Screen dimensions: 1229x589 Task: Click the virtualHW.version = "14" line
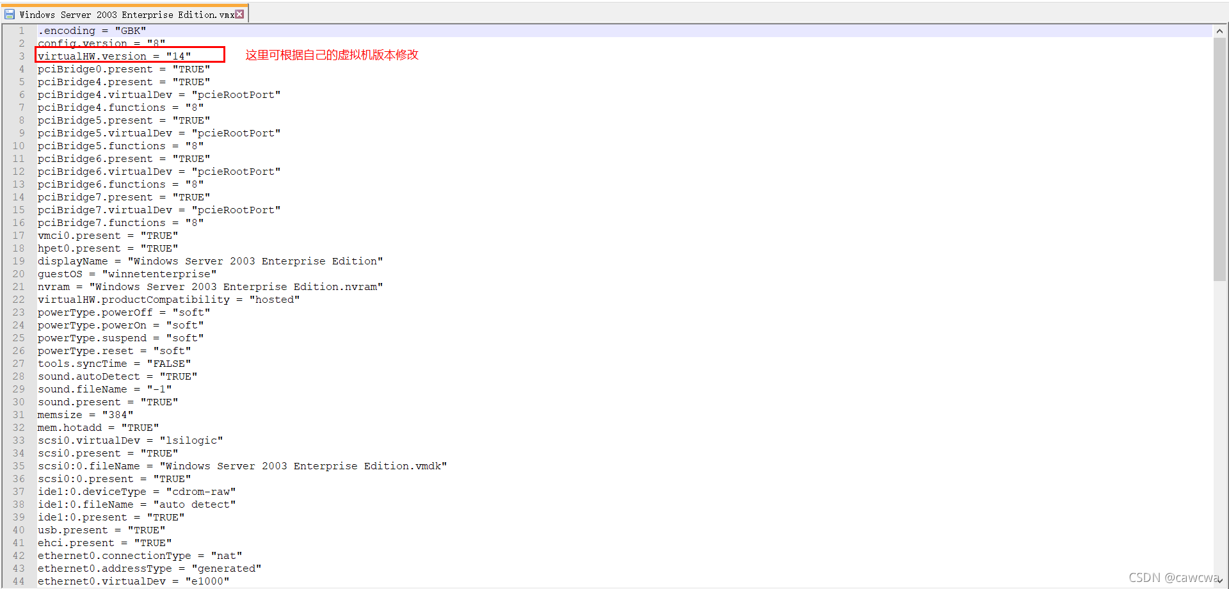[x=114, y=56]
